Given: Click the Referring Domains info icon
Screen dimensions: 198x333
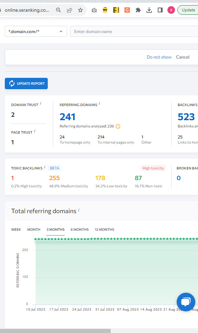Looking at the screenshot, I should tap(99, 103).
